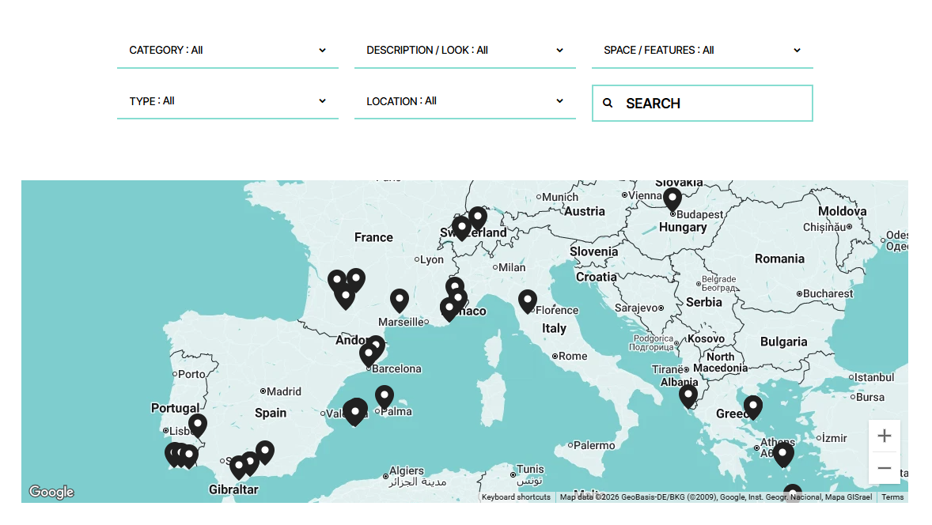Image resolution: width=932 pixels, height=525 pixels.
Task: Click the Madrid city label on the map
Action: [284, 392]
